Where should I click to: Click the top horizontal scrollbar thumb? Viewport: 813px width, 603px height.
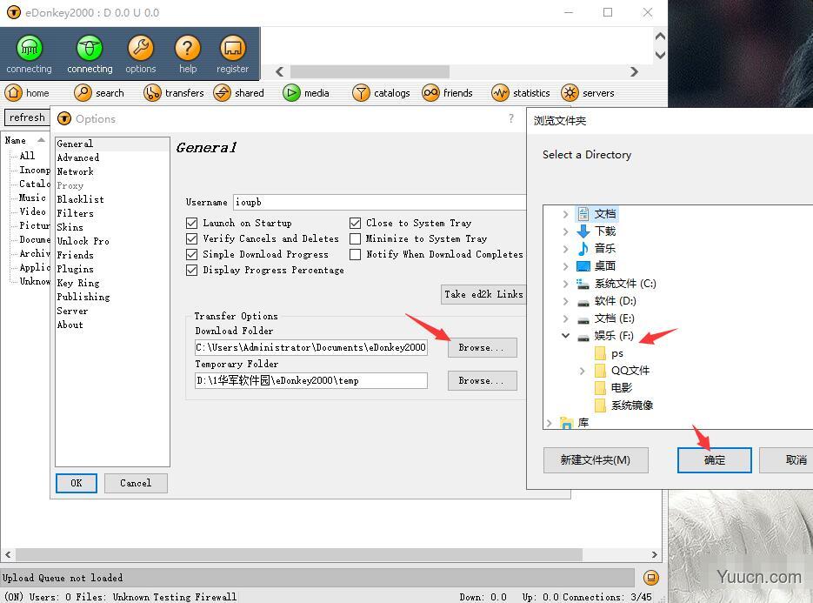click(x=370, y=71)
